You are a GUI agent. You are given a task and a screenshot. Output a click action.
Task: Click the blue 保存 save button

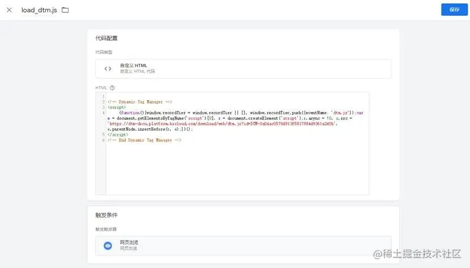pyautogui.click(x=454, y=10)
